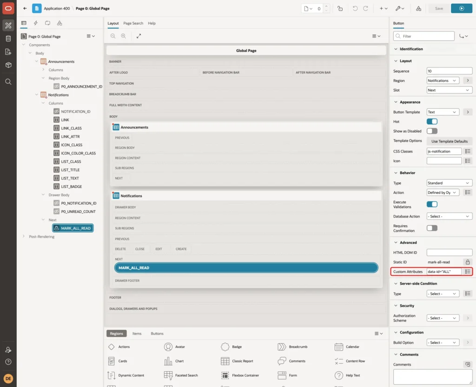Toggle the Hot switch
Screen dimensions: 476x387
tap(432, 121)
